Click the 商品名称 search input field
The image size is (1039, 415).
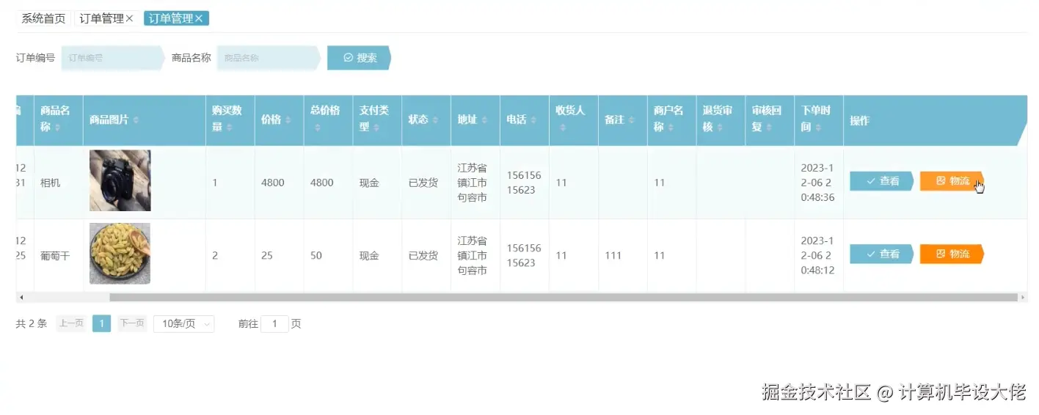click(269, 58)
